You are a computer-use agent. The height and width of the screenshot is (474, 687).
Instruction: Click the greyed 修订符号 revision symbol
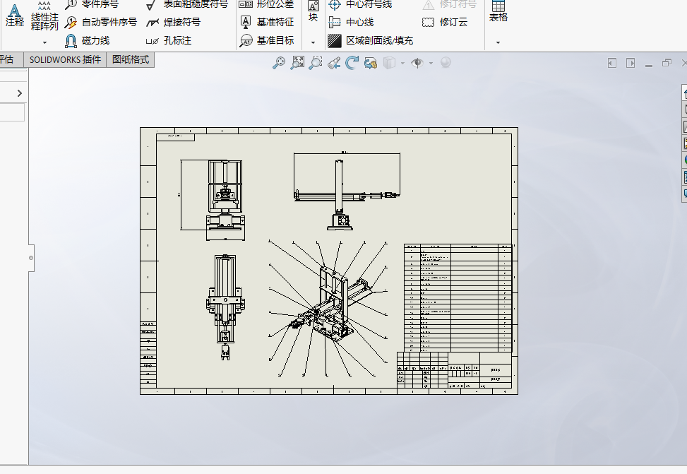point(449,4)
